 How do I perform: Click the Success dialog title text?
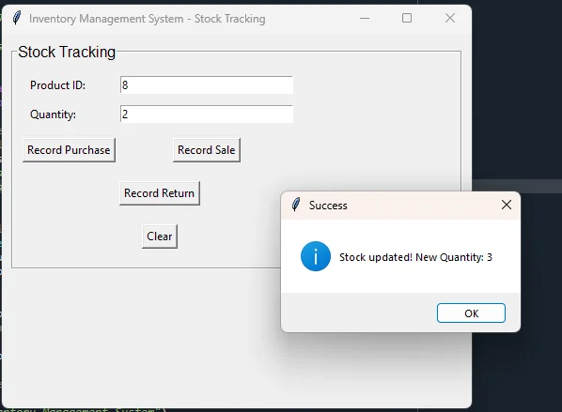click(x=328, y=206)
